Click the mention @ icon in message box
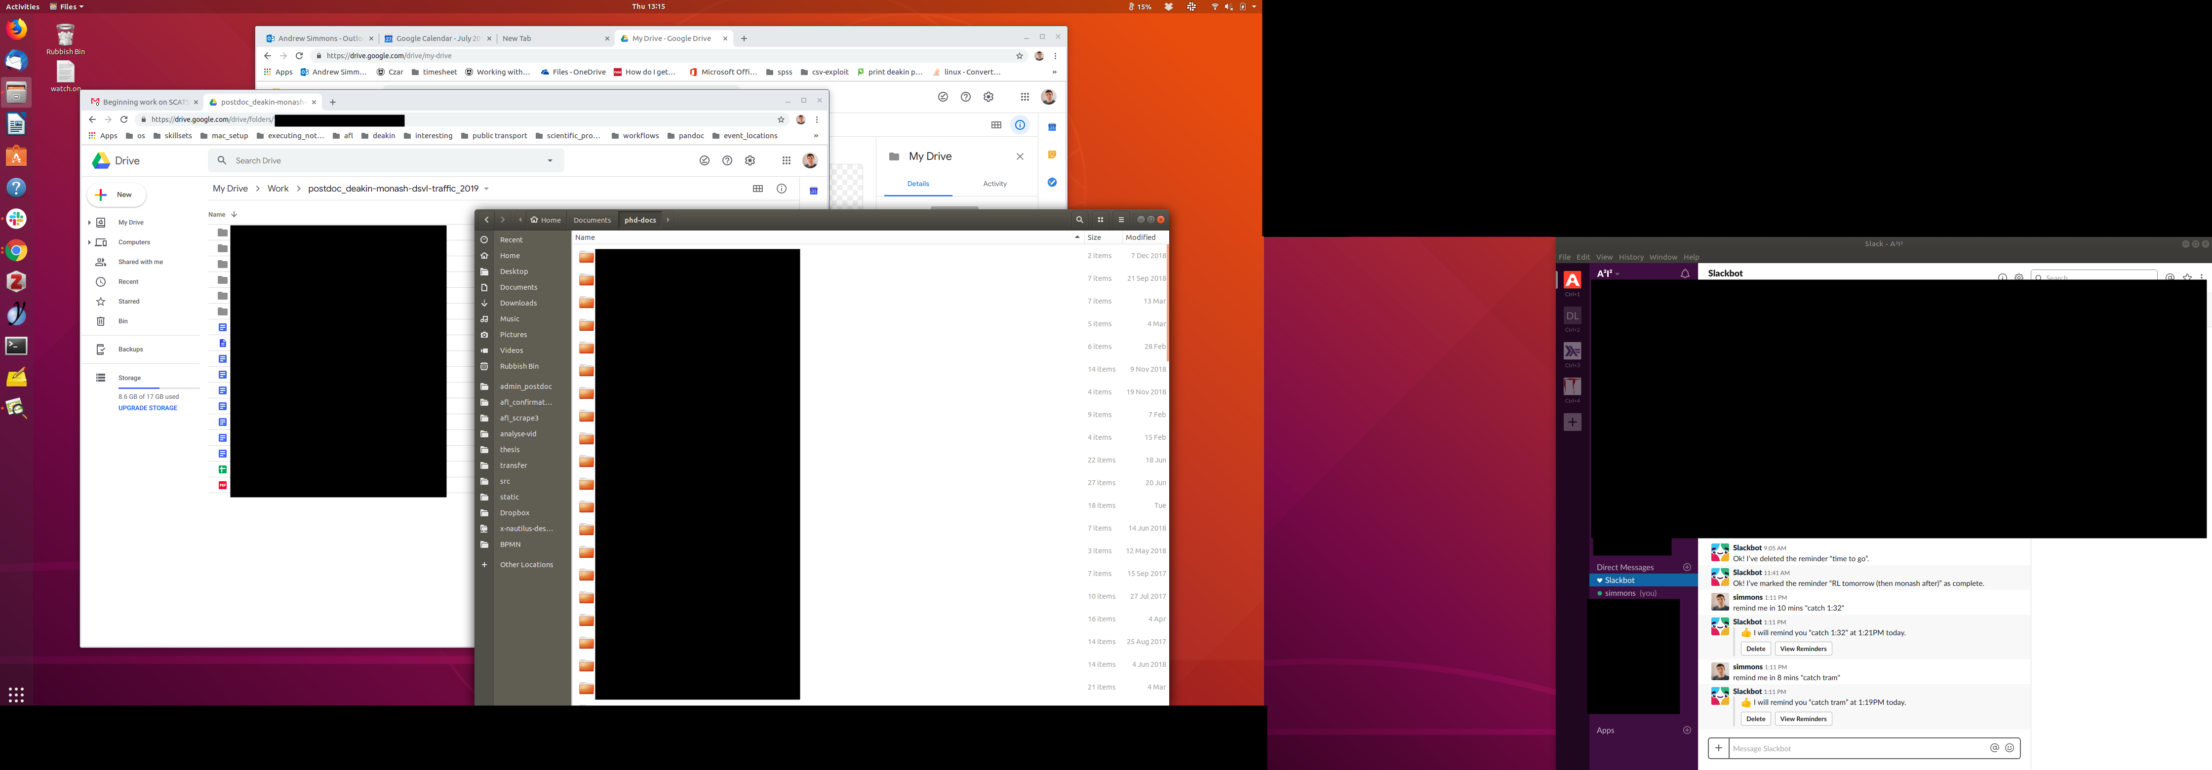This screenshot has height=770, width=2212. pos(1995,748)
